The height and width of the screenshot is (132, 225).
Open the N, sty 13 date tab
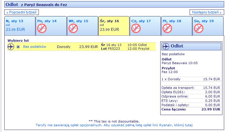(x=20, y=26)
